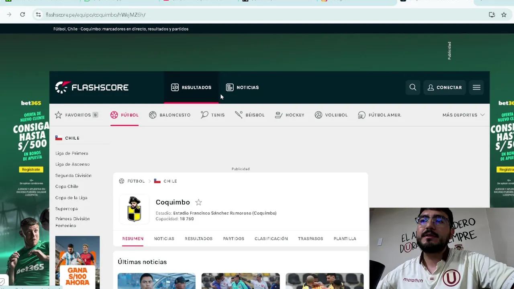This screenshot has height=289, width=514.
Task: Switch to the Partidos tab
Action: pyautogui.click(x=234, y=238)
